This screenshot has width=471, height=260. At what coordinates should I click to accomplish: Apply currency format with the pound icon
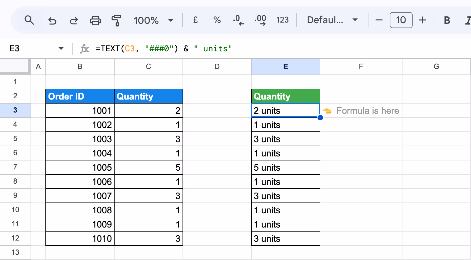point(195,20)
